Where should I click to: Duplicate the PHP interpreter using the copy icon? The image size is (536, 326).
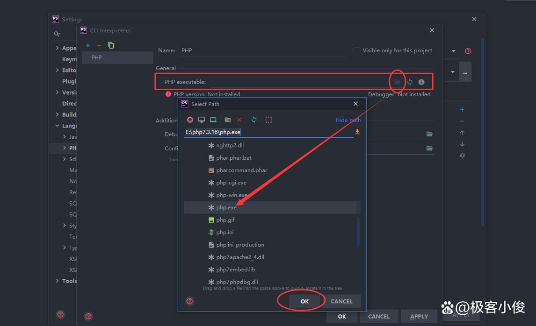(x=110, y=45)
